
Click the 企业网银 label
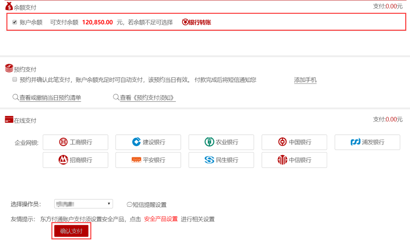click(x=26, y=143)
